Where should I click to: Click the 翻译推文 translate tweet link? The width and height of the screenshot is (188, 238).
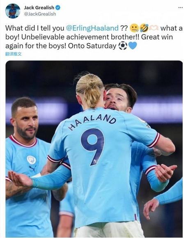pyautogui.click(x=14, y=54)
